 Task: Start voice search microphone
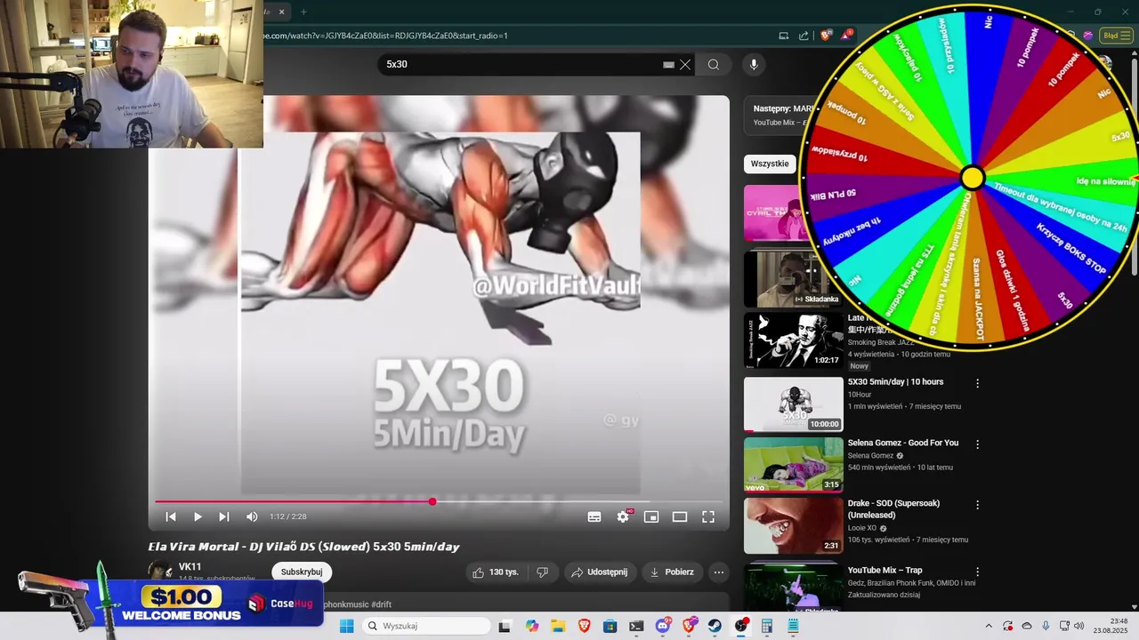754,64
